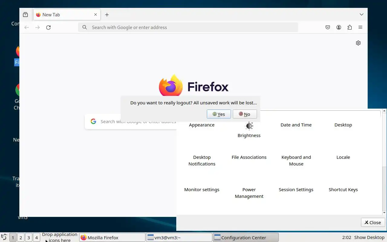Image resolution: width=387 pixels, height=242 pixels.
Task: Activate Configuration Center taskbar entry
Action: click(246, 237)
